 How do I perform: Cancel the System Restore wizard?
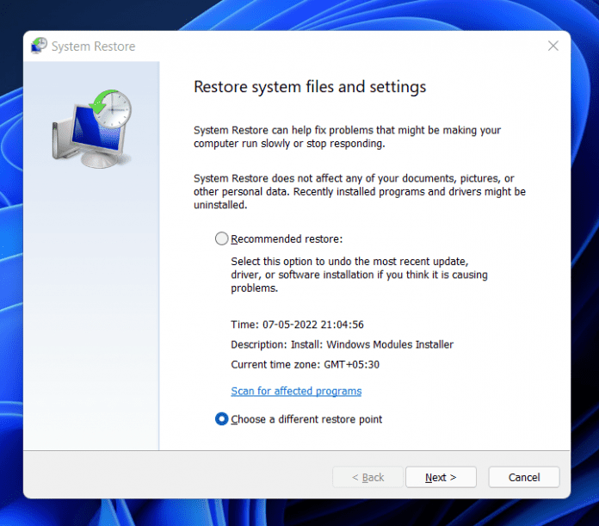click(523, 477)
